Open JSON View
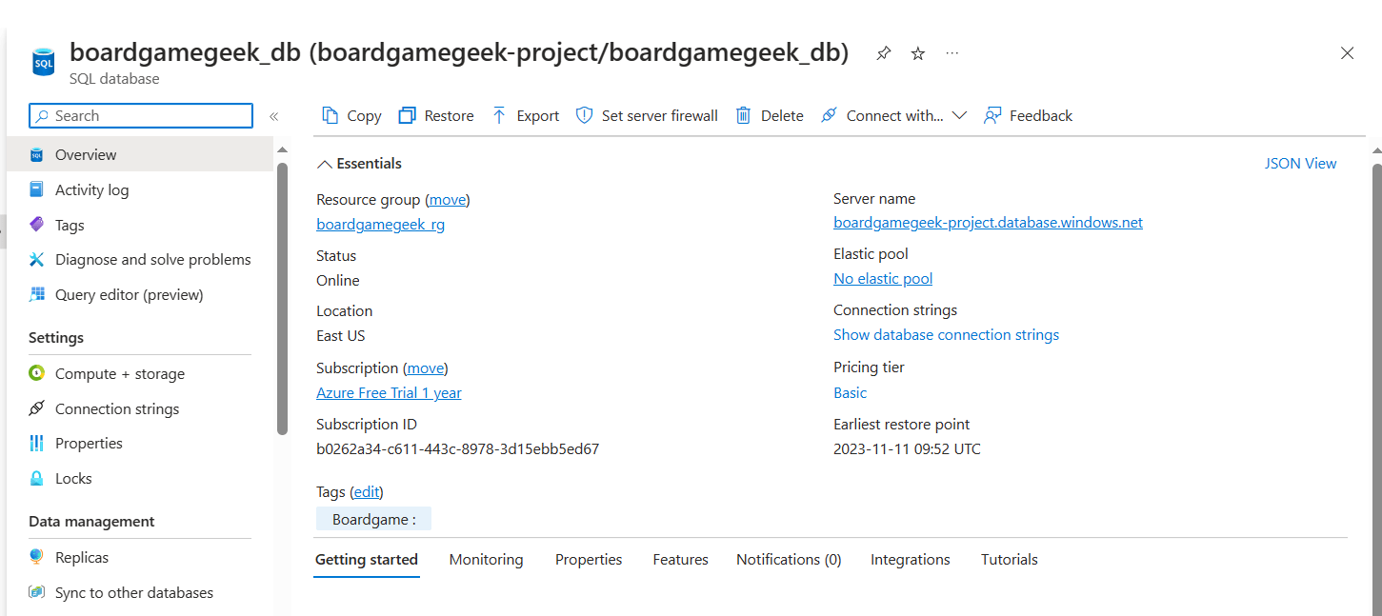This screenshot has height=616, width=1382. click(1300, 164)
